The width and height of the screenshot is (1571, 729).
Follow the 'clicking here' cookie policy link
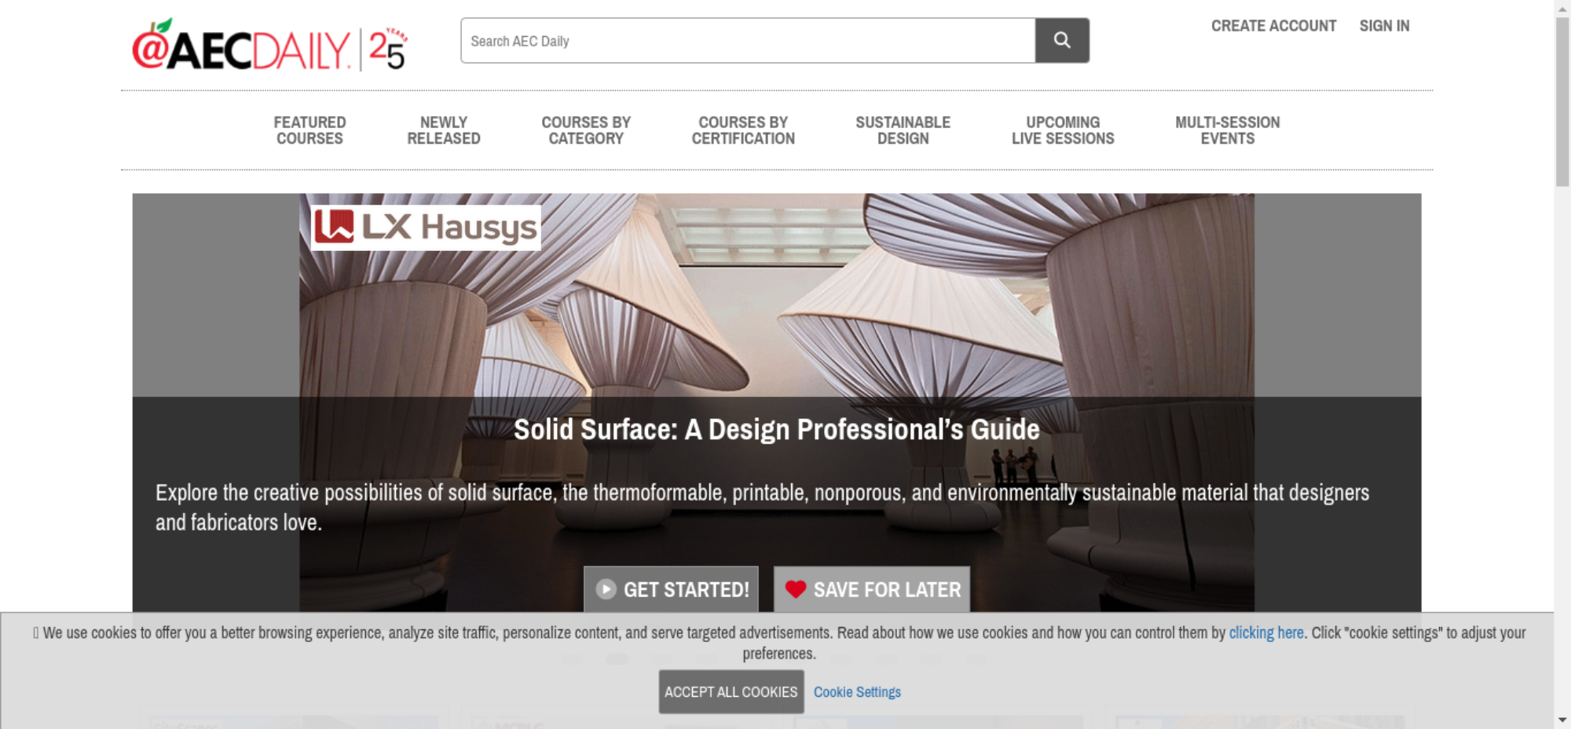point(1266,632)
